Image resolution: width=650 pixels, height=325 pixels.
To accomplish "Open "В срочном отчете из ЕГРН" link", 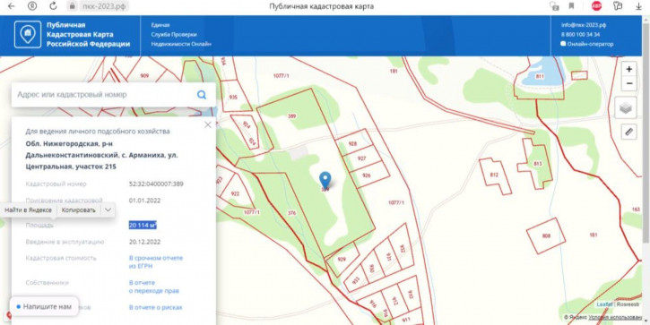I will click(156, 262).
